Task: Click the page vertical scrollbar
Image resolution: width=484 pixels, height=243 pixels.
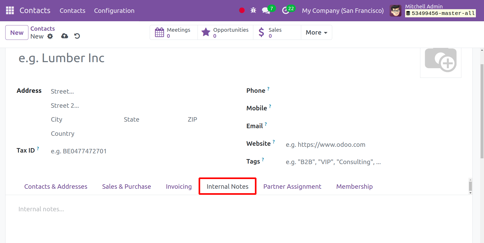Action: [482, 110]
